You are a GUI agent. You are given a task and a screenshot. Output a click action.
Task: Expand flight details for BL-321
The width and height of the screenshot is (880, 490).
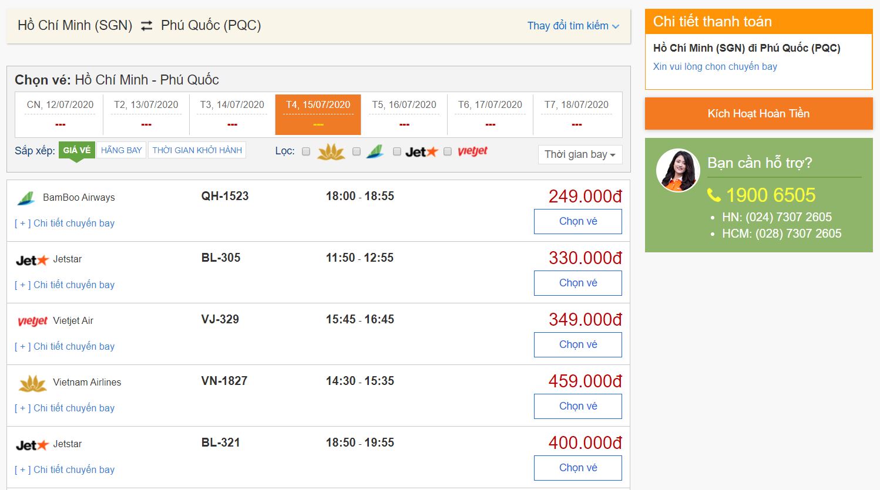[x=65, y=469]
